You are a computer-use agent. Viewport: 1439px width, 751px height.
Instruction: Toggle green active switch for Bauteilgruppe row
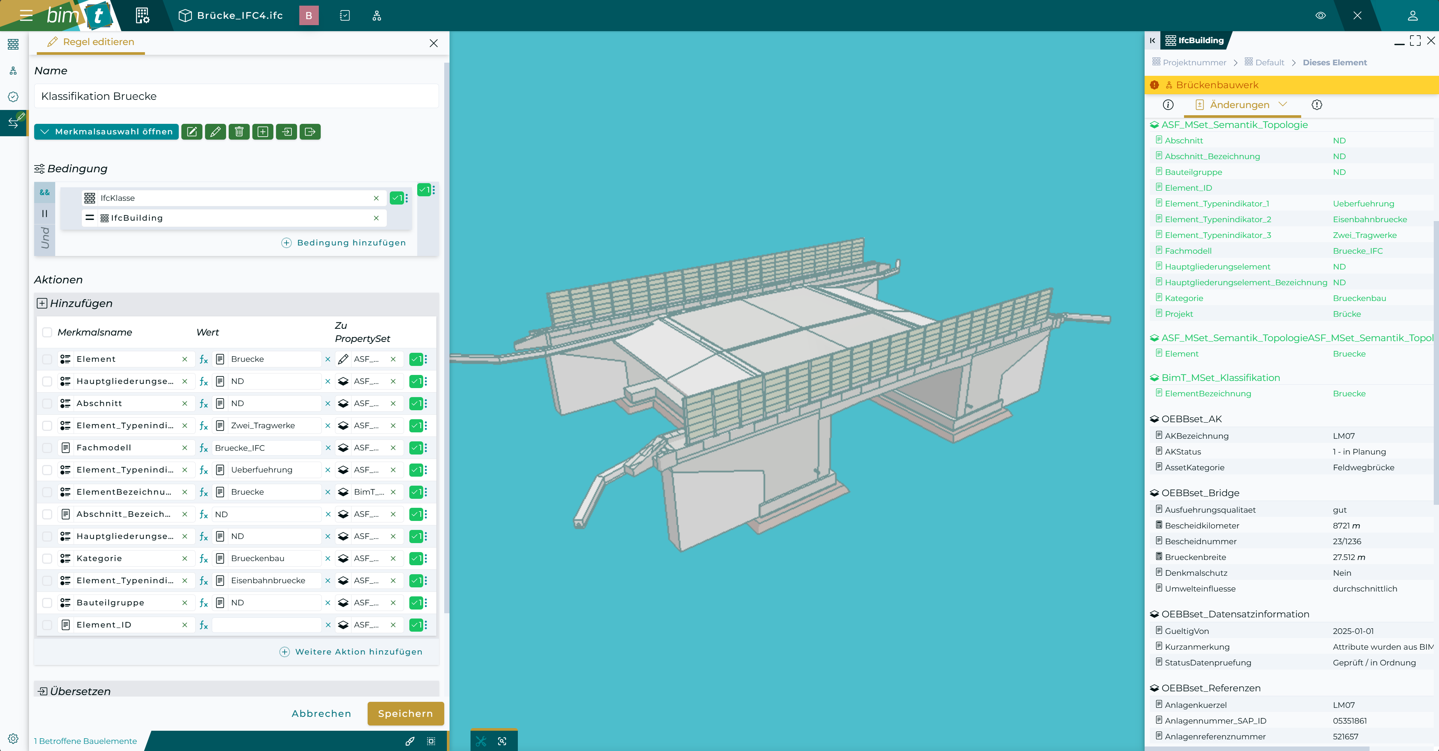[416, 602]
